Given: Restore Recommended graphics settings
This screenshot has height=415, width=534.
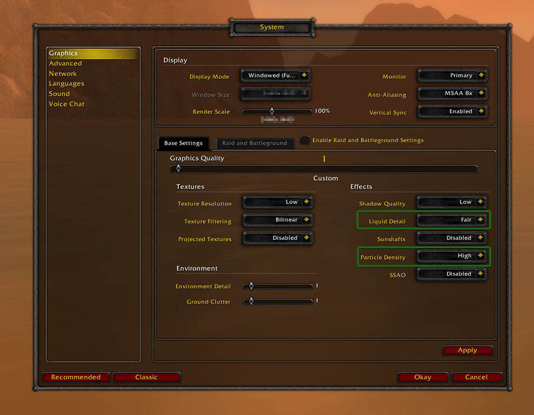Looking at the screenshot, I should coord(76,377).
